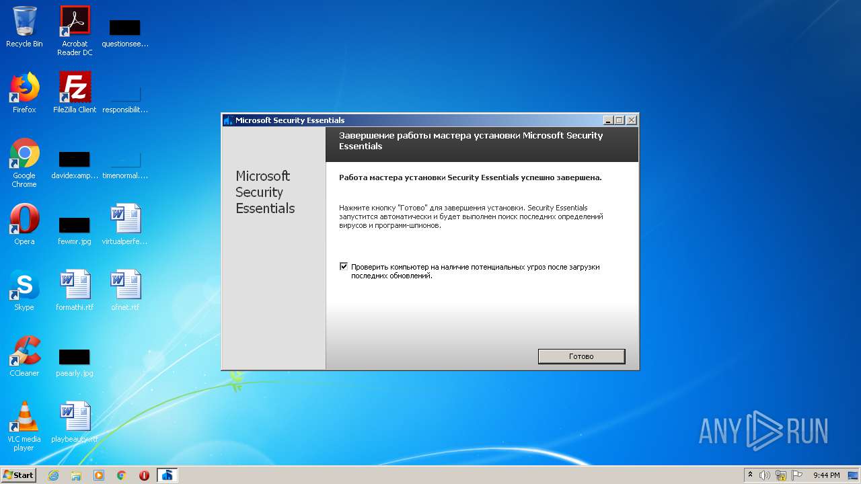Image resolution: width=861 pixels, height=484 pixels.
Task: Select the timenormal file icon
Action: click(125, 164)
